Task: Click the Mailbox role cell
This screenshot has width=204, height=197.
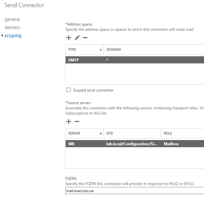Action: point(172,144)
